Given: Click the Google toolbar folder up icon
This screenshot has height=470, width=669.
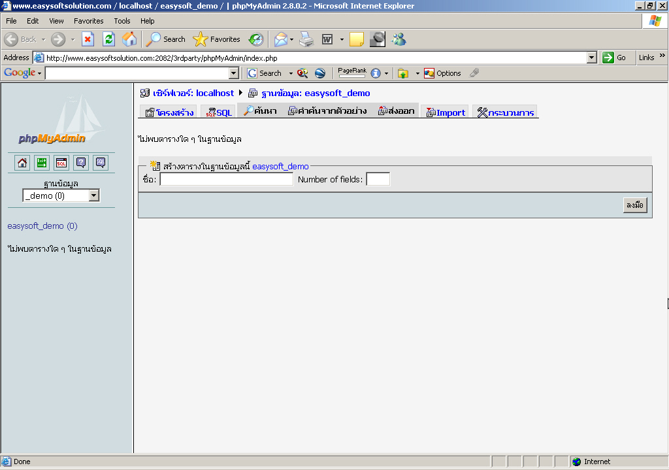Looking at the screenshot, I should [x=402, y=73].
